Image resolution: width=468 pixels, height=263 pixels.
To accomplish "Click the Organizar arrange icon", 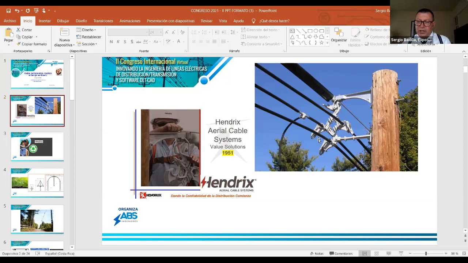I will (x=339, y=33).
